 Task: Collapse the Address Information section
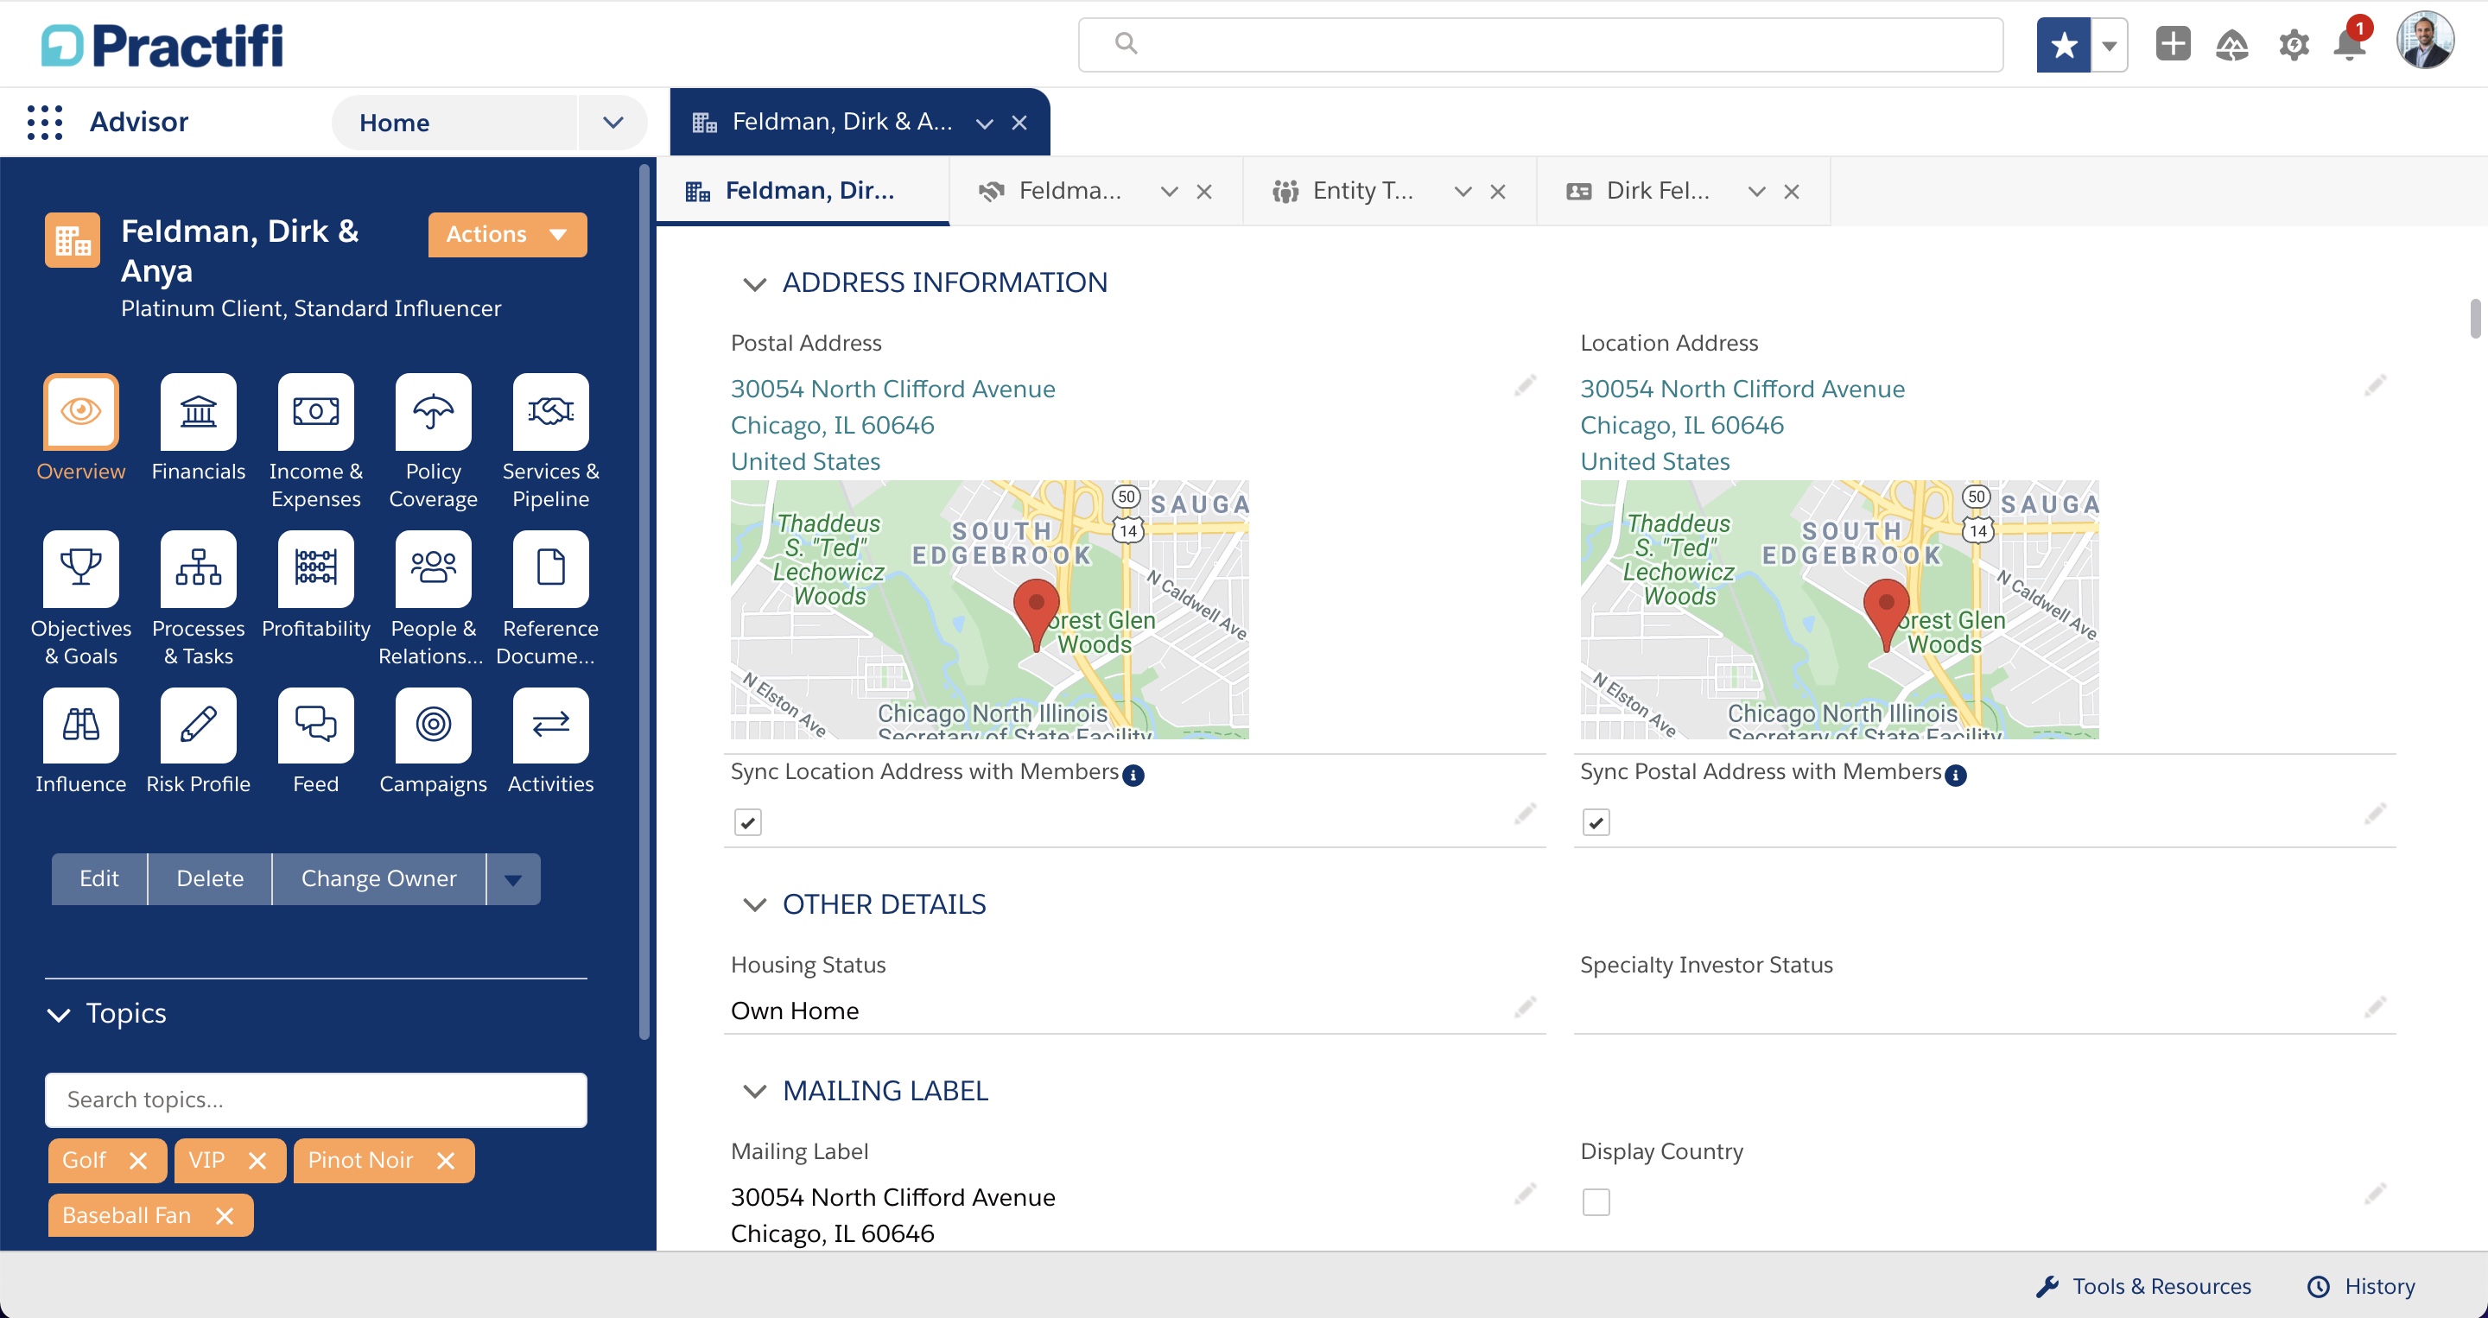(754, 284)
